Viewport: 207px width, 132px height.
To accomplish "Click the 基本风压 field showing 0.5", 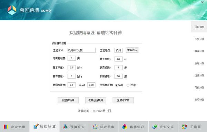I will click(x=71, y=68).
